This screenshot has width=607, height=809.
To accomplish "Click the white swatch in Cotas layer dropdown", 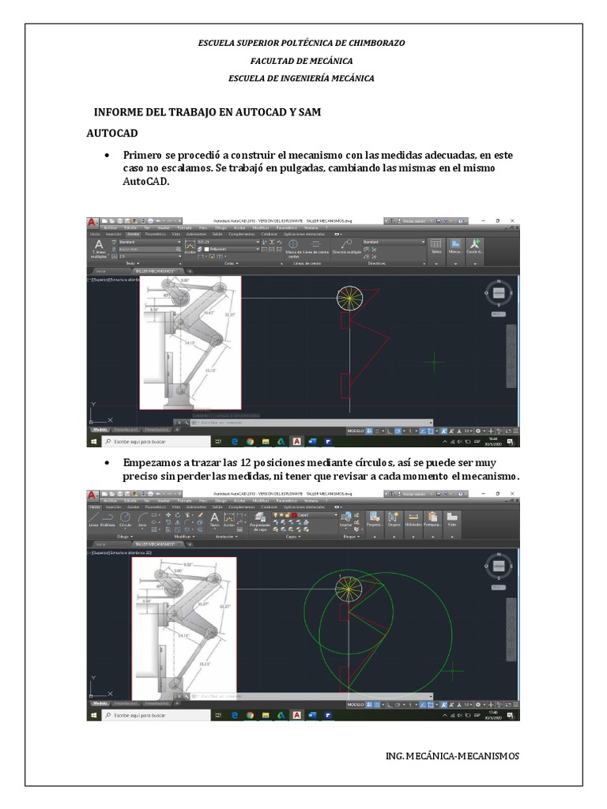I will point(207,249).
